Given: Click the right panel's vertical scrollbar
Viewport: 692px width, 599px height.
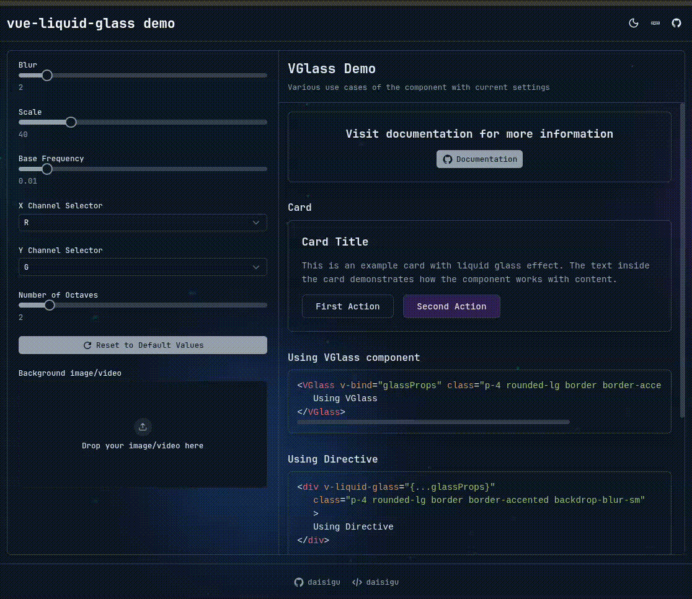Looking at the screenshot, I should (682, 260).
